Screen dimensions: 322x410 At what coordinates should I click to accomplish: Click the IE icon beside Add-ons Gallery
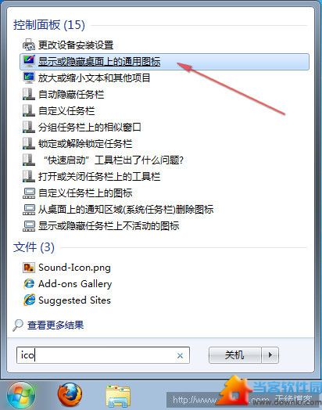(x=29, y=284)
